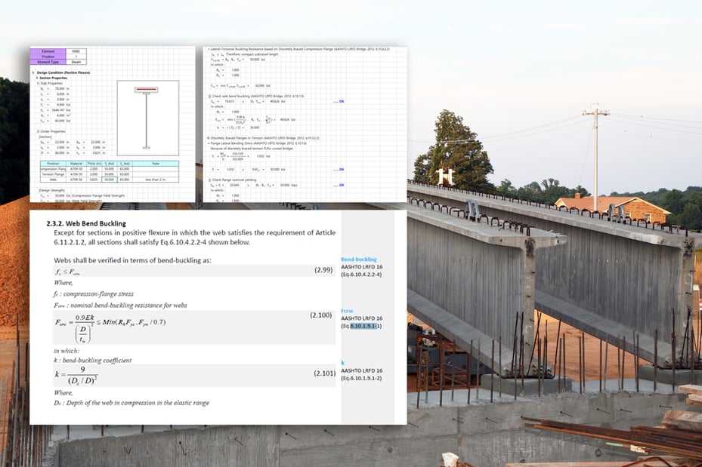Image resolution: width=702 pixels, height=467 pixels.
Task: Click the '(Eq.6.10.4.2.2-4)' margin reference
Action: (x=361, y=275)
